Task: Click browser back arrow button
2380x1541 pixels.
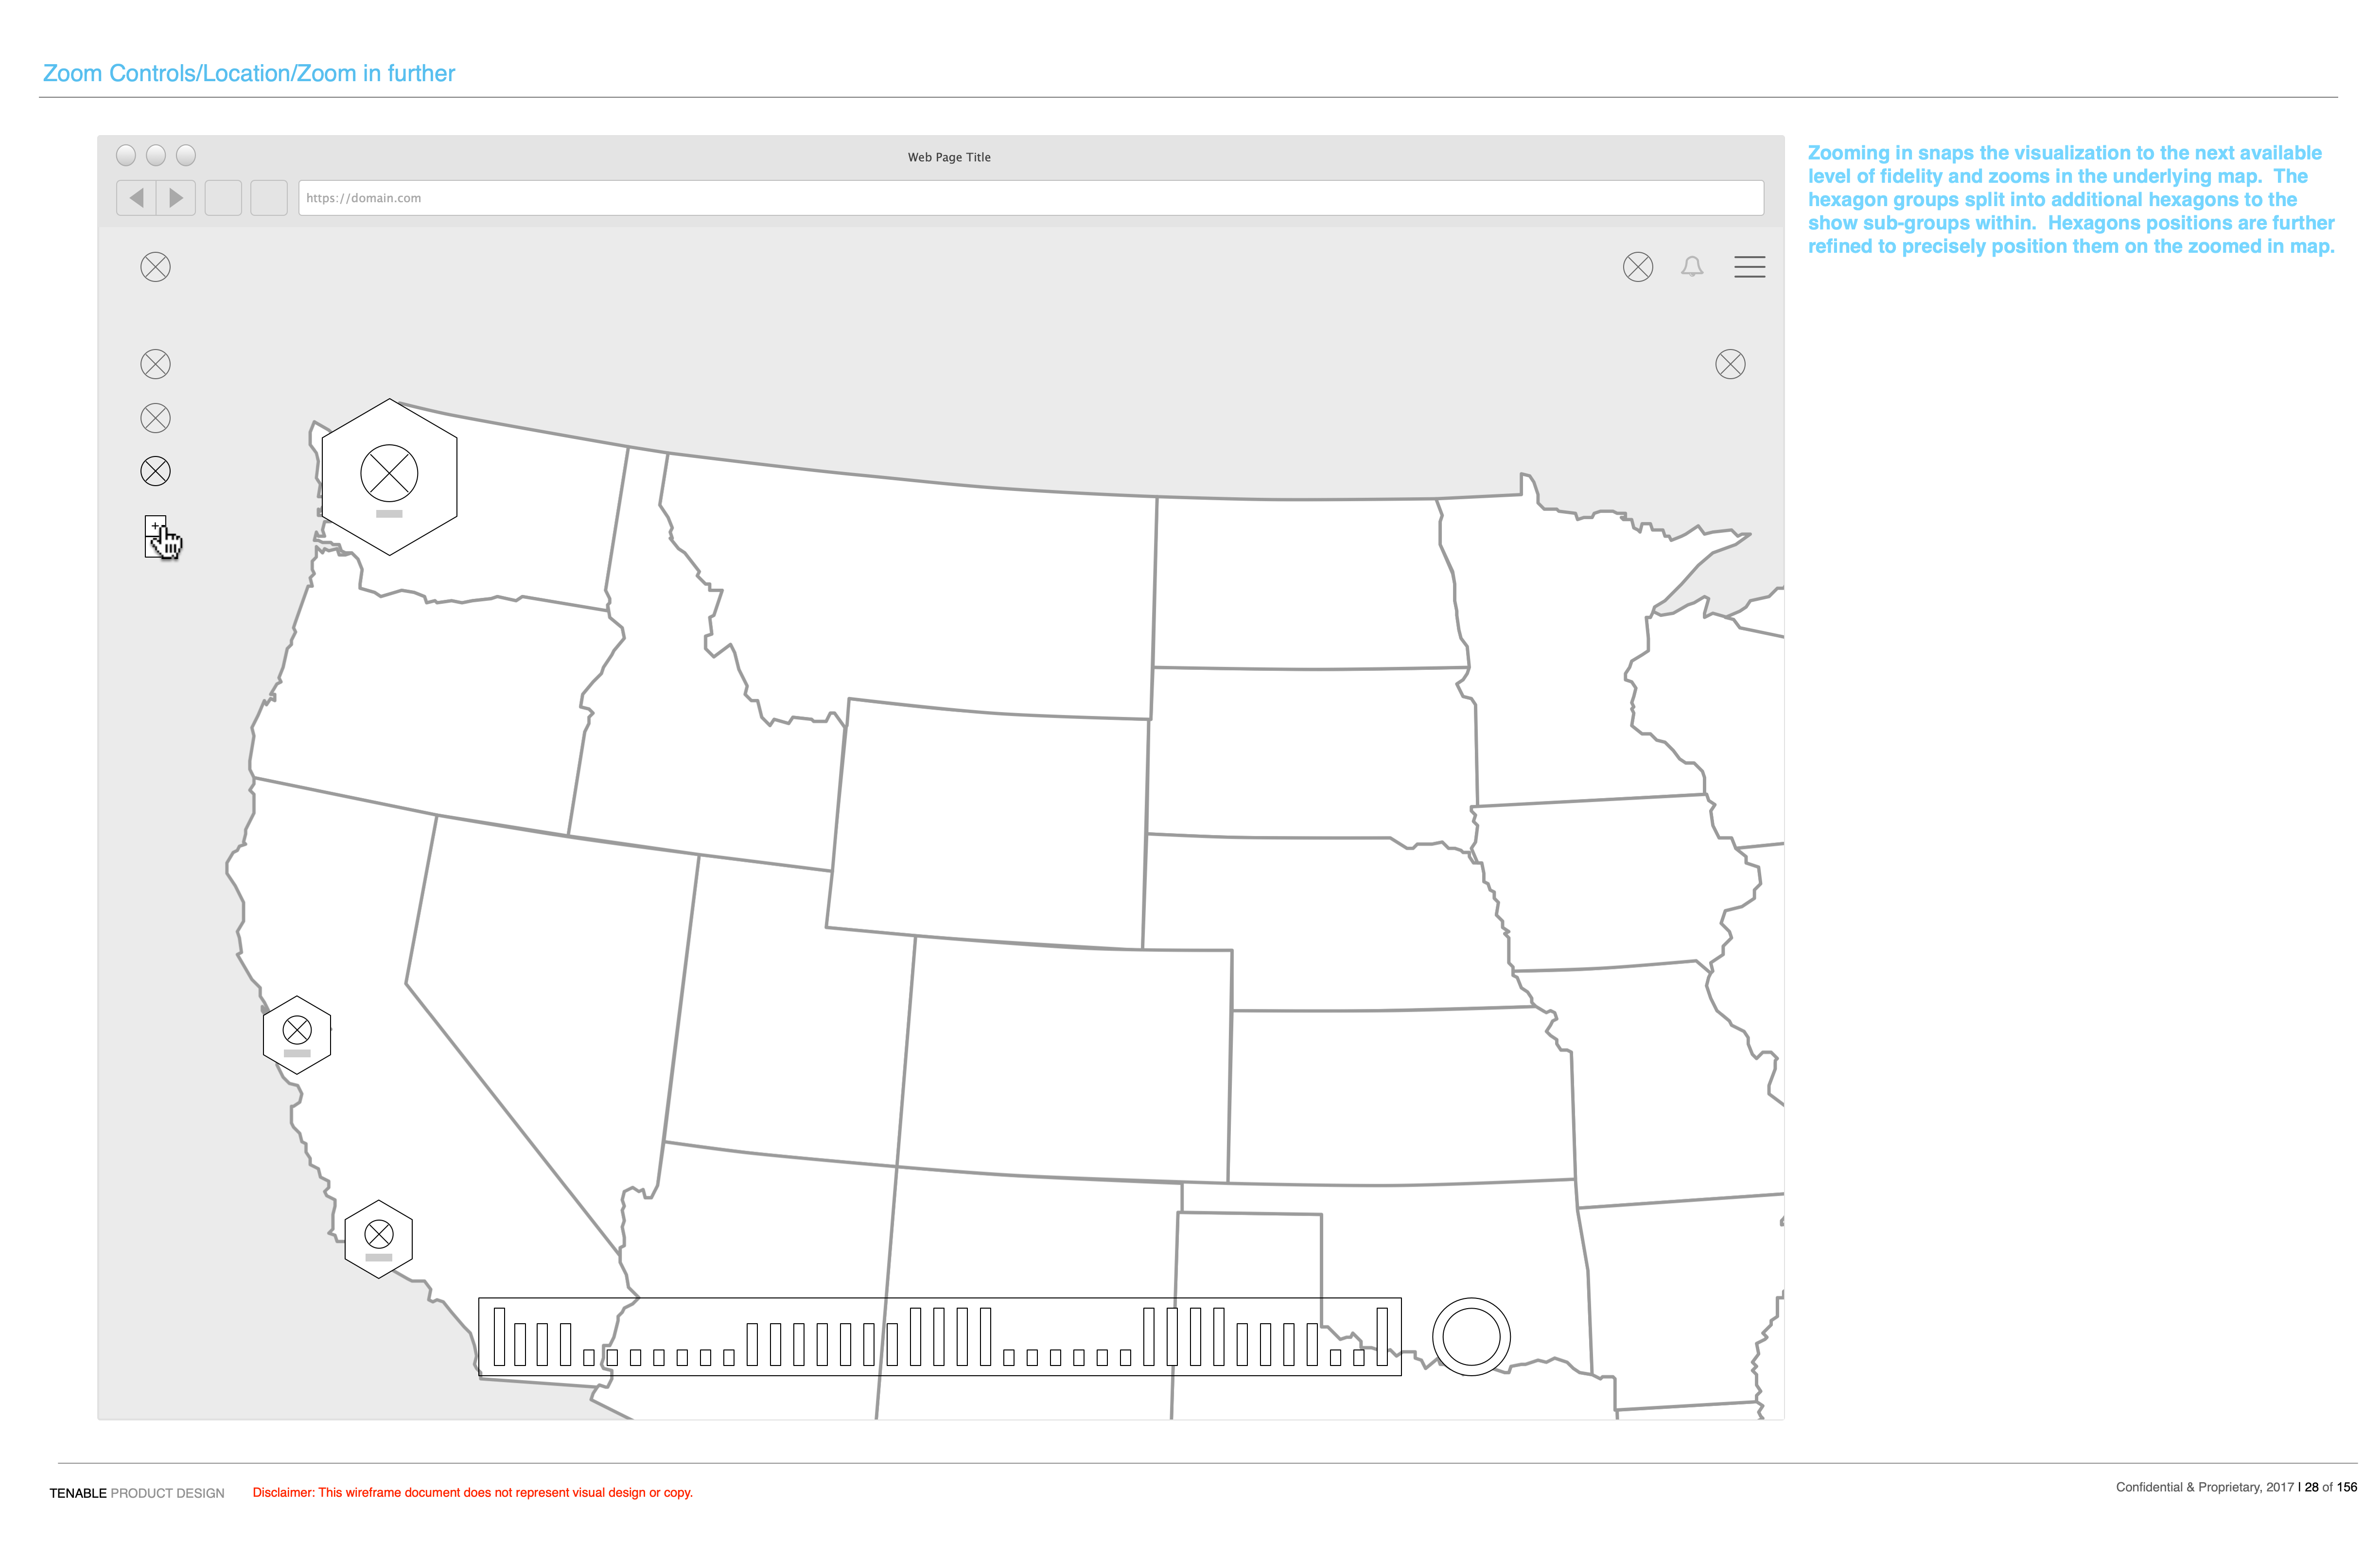Action: [137, 198]
